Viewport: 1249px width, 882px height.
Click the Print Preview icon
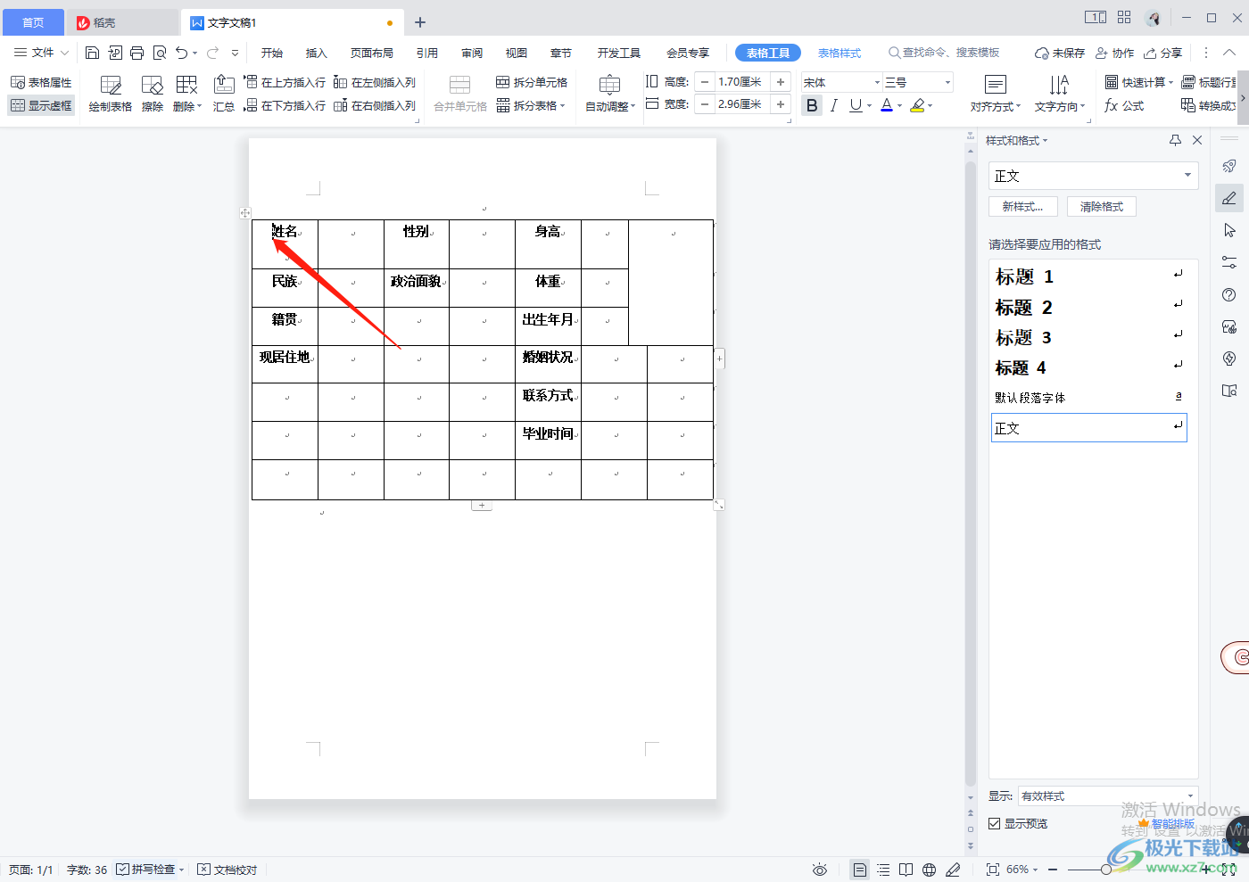tap(160, 53)
